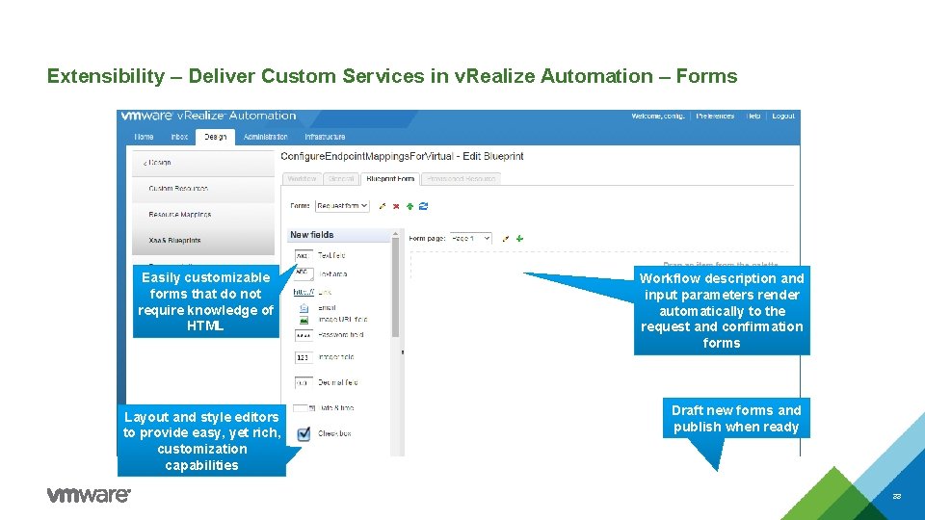This screenshot has width=925, height=520.
Task: Open the Administration tab
Action: click(x=266, y=137)
